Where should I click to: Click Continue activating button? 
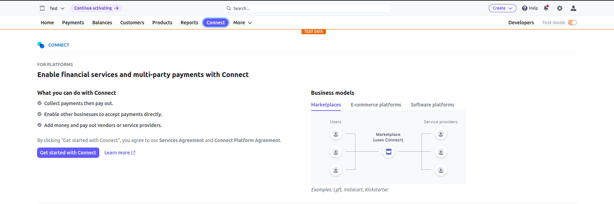coord(96,8)
